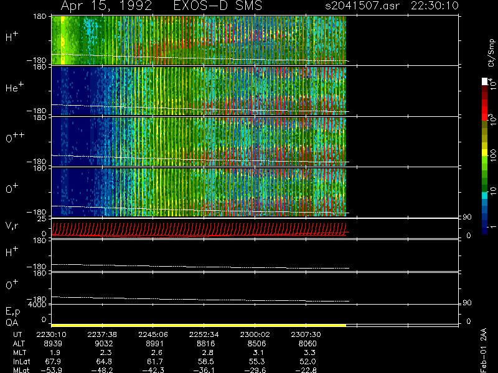This screenshot has width=498, height=373.
Task: Select the UT value "2252:34"
Action: click(x=204, y=334)
